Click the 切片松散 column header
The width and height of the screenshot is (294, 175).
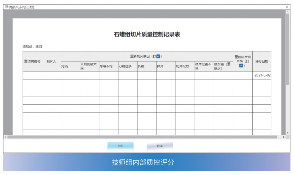[x=185, y=66]
